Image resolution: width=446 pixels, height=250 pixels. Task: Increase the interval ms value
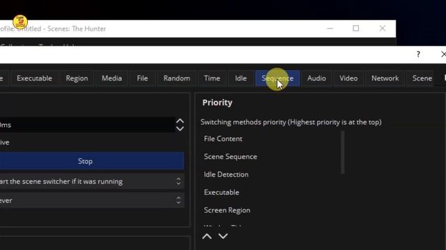click(x=180, y=121)
